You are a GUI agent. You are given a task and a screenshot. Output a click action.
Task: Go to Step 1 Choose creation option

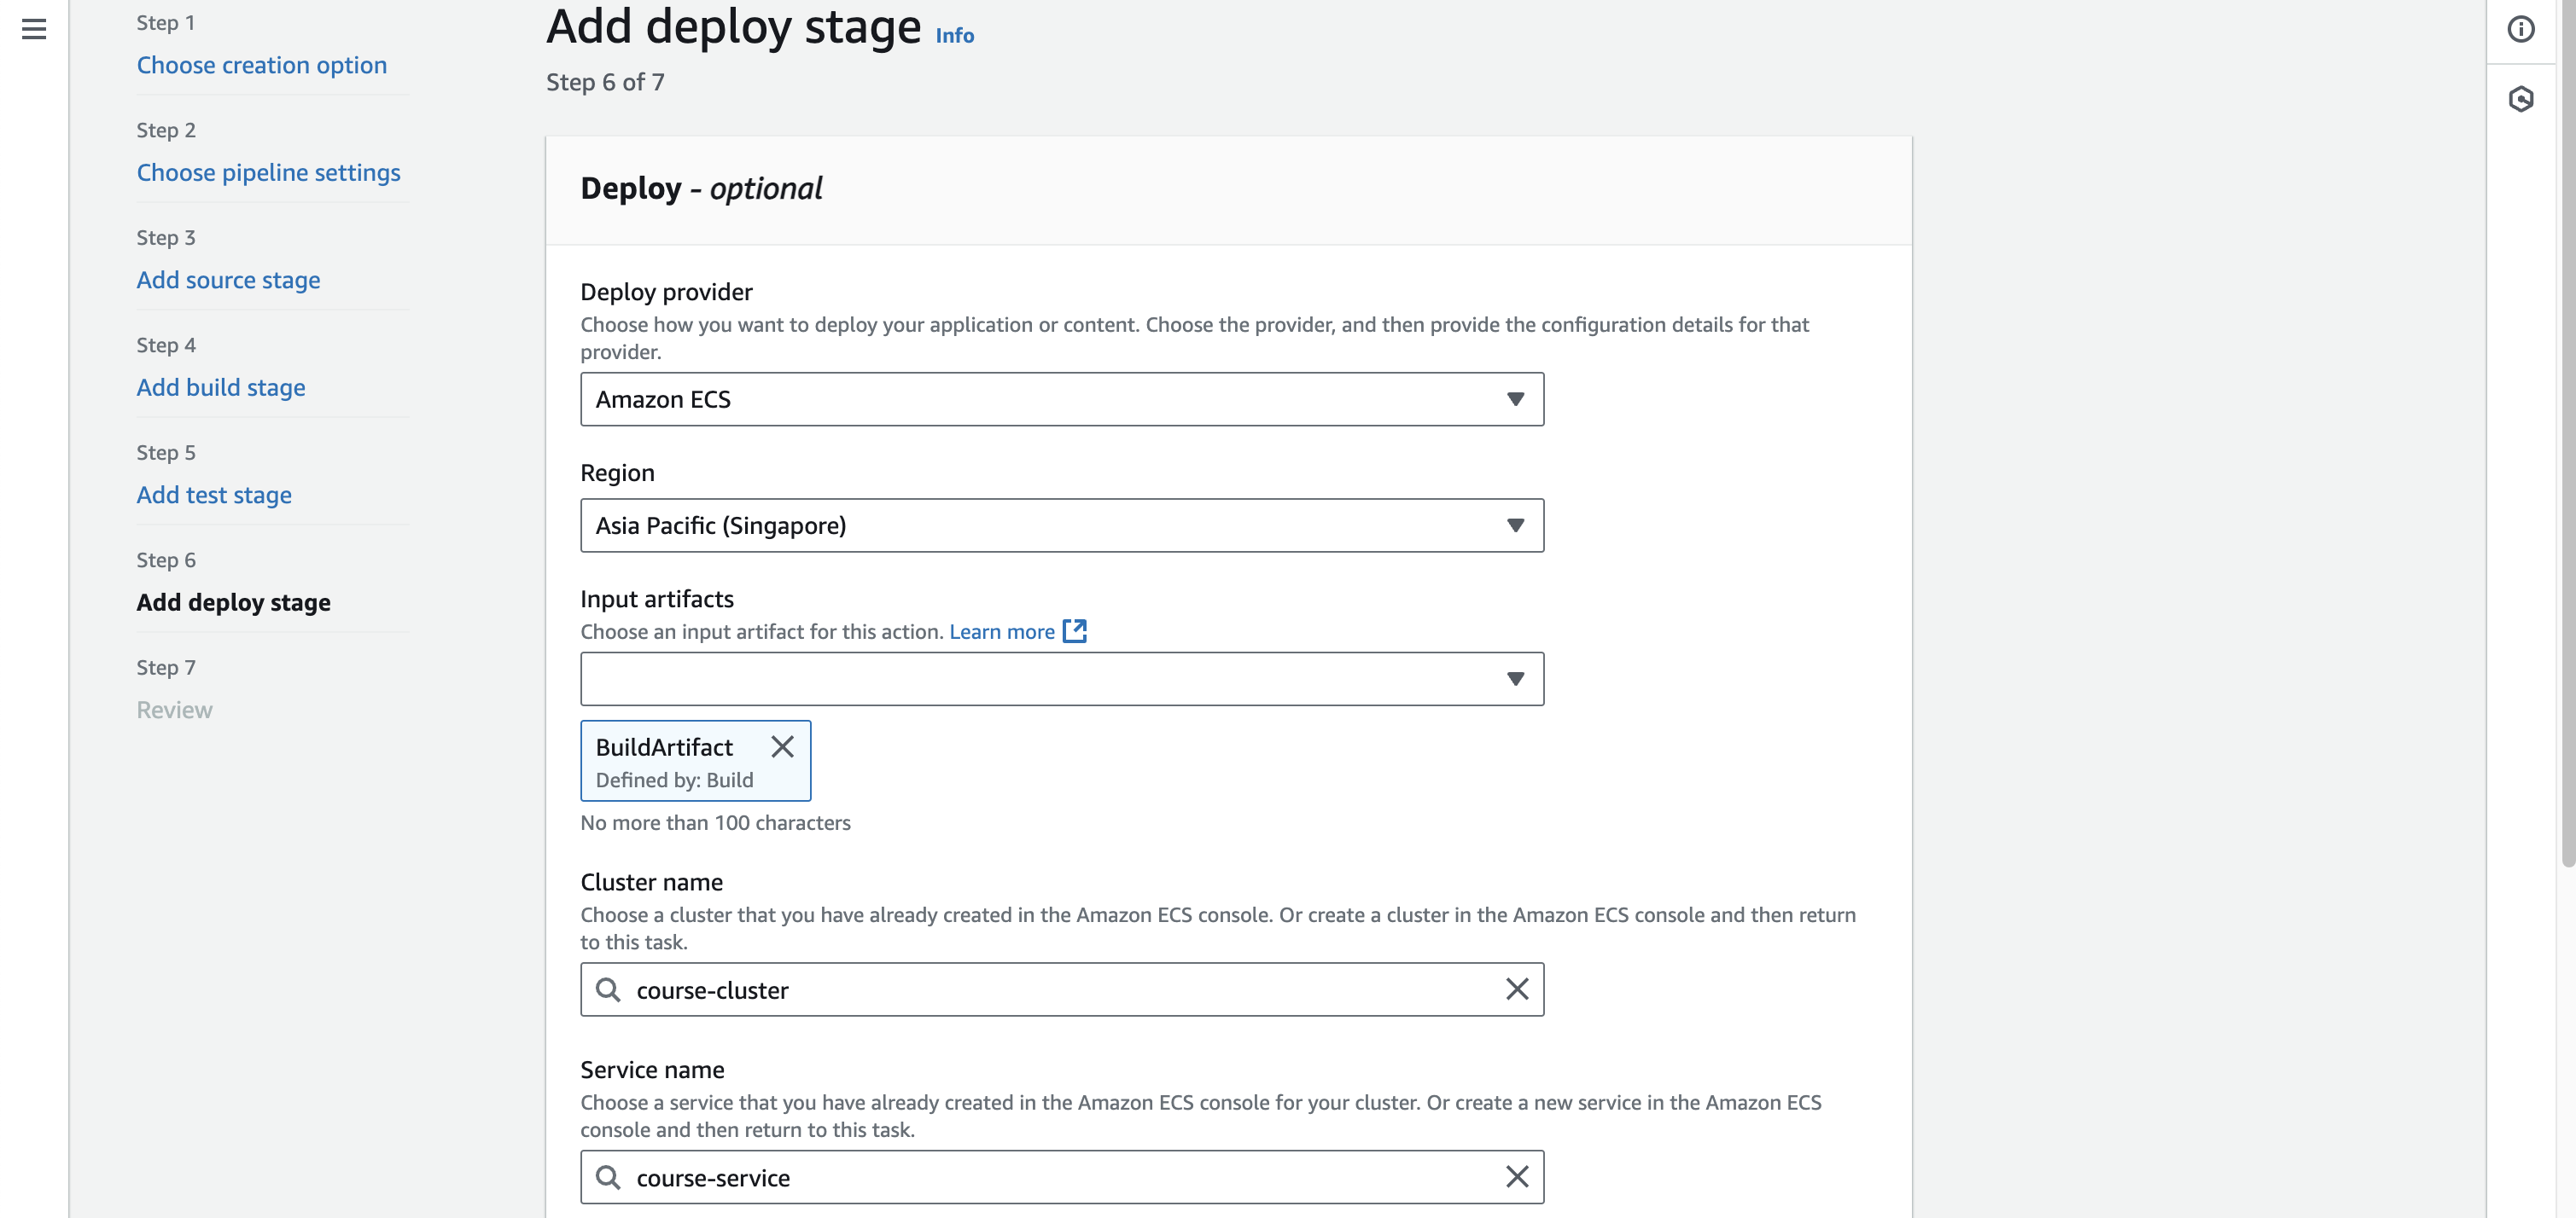(x=262, y=65)
